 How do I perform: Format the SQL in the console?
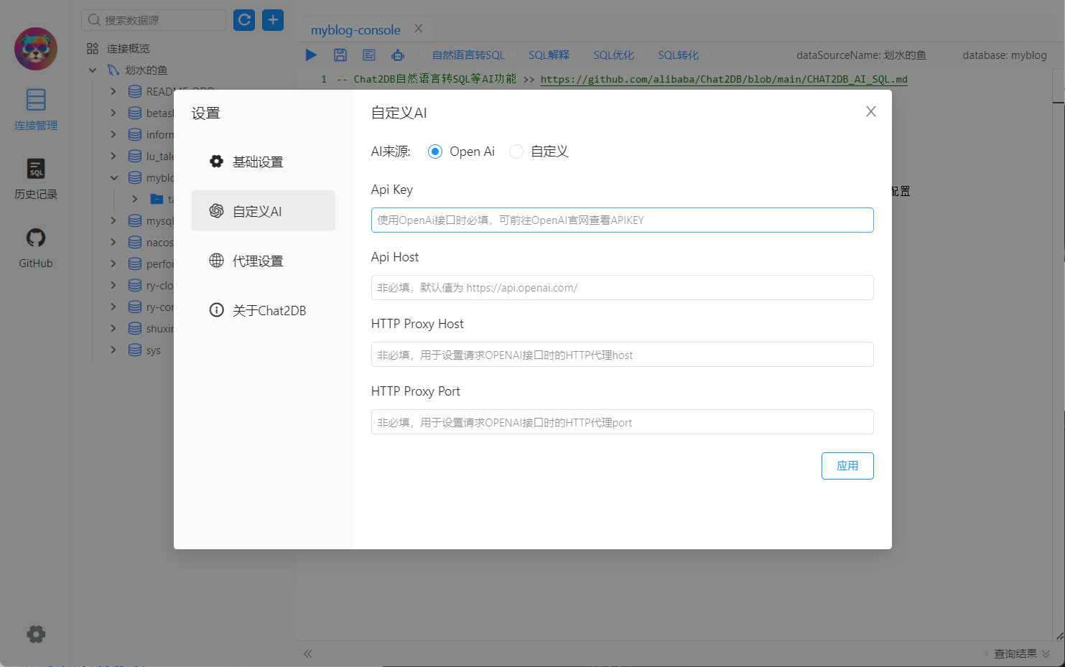(369, 55)
